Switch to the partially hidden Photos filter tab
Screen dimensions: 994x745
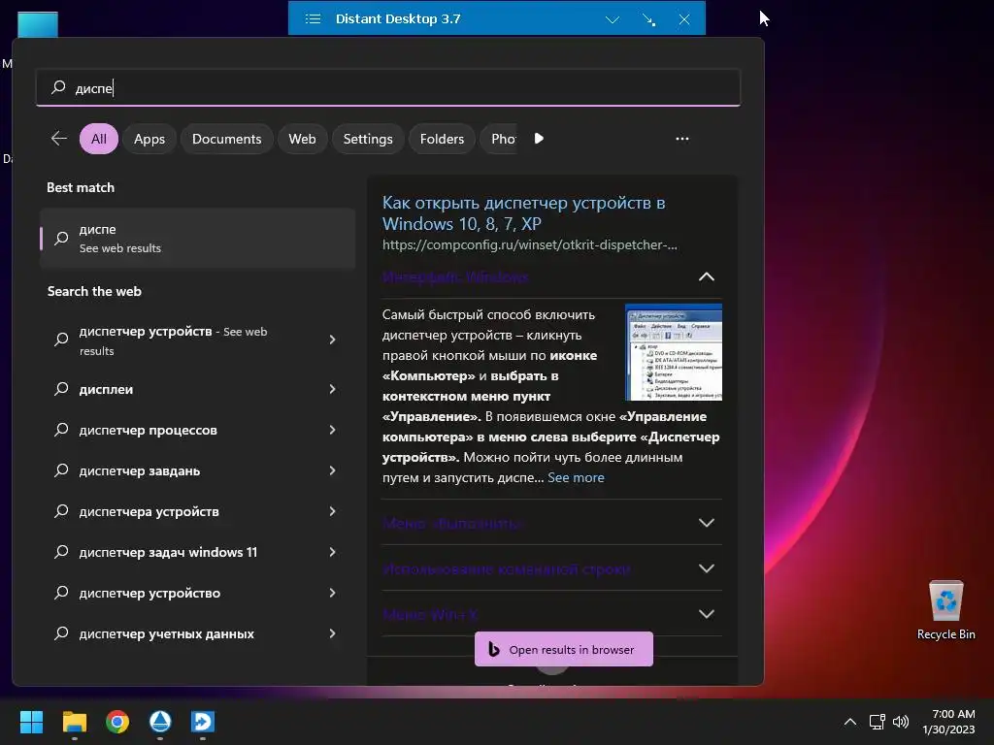click(x=501, y=139)
